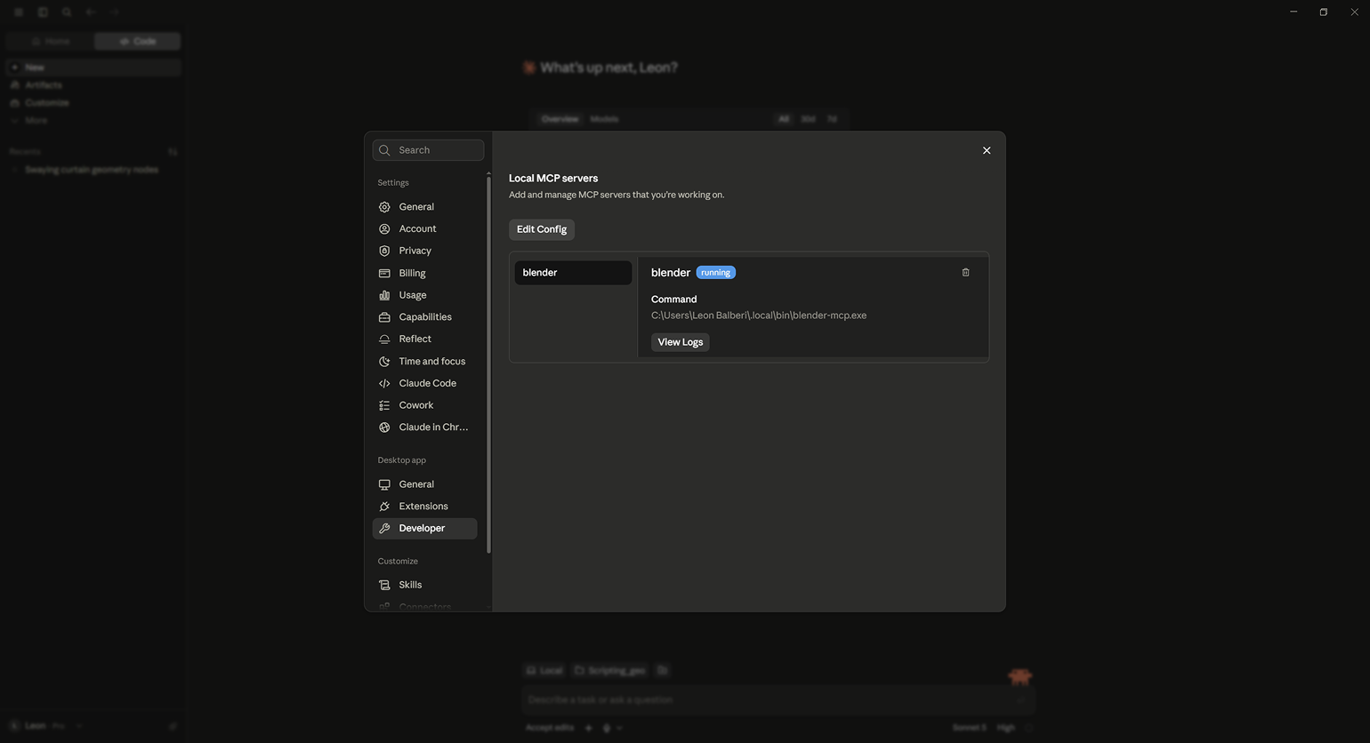Click the settings sidebar scrollbar
Screen dimensions: 1370x743
click(488, 364)
